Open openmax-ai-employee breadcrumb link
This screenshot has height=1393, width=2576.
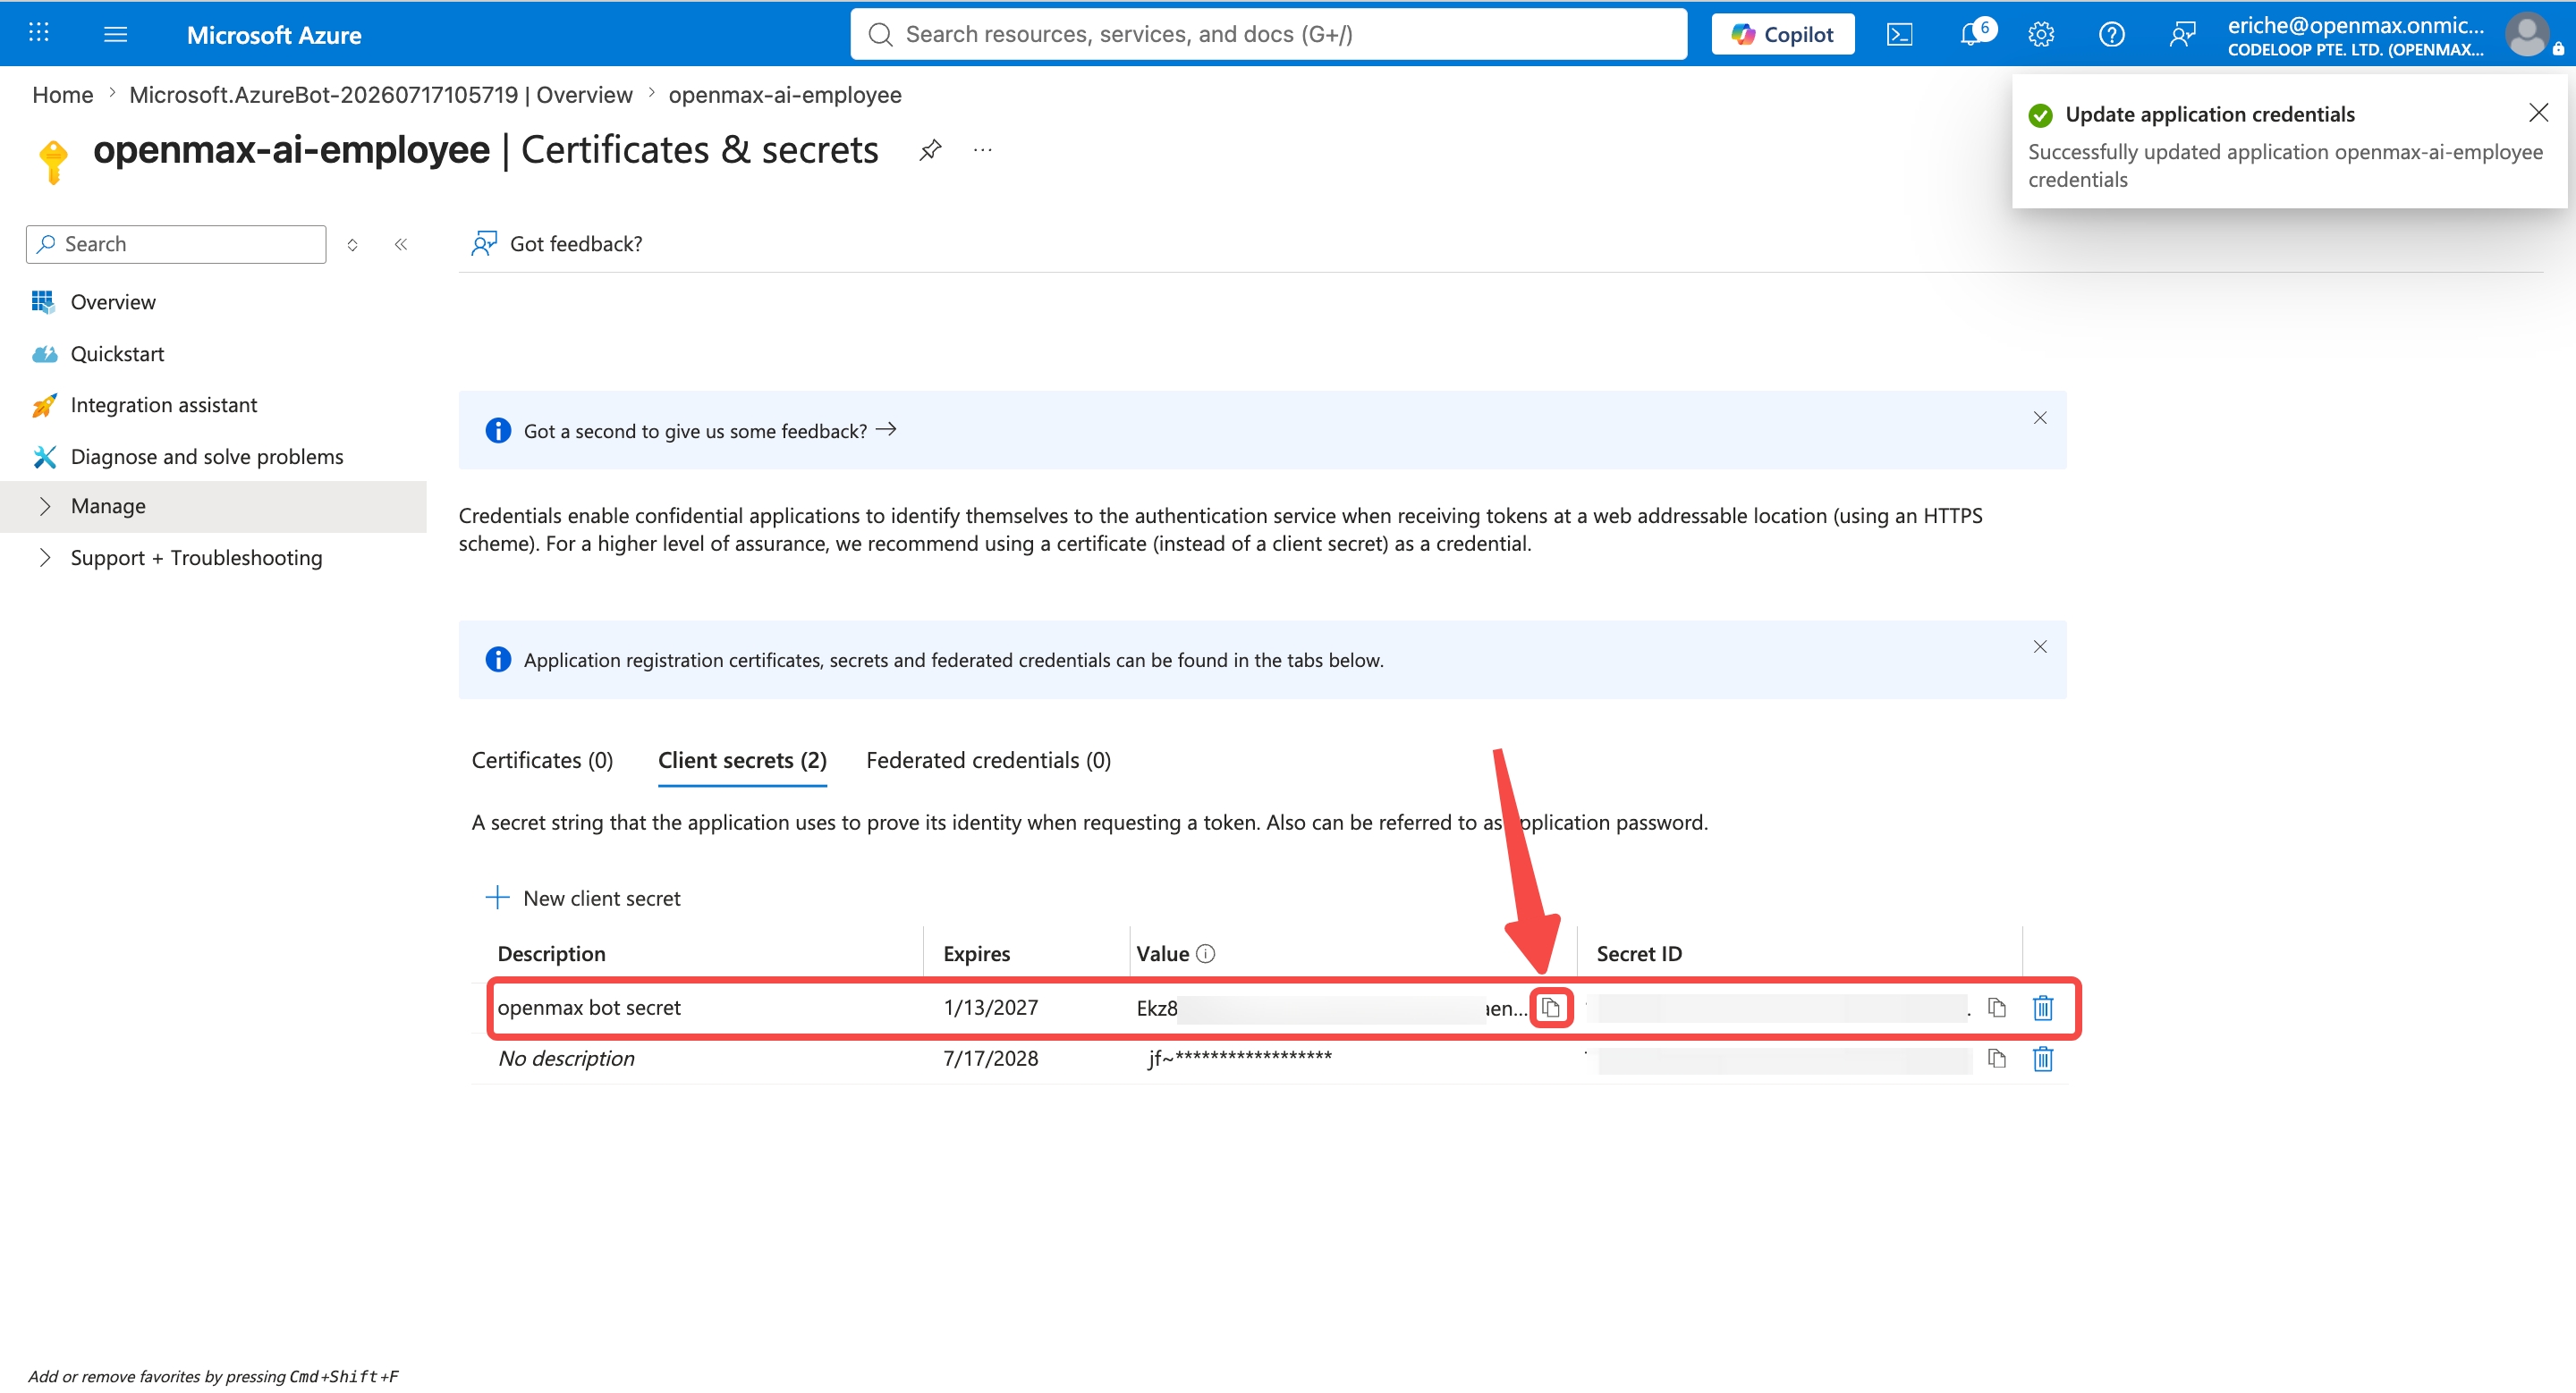click(x=784, y=95)
